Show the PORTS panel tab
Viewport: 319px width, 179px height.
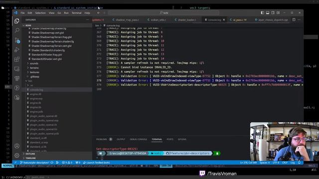point(170,139)
